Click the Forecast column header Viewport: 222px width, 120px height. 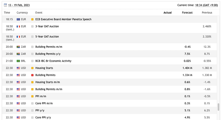[187, 13]
